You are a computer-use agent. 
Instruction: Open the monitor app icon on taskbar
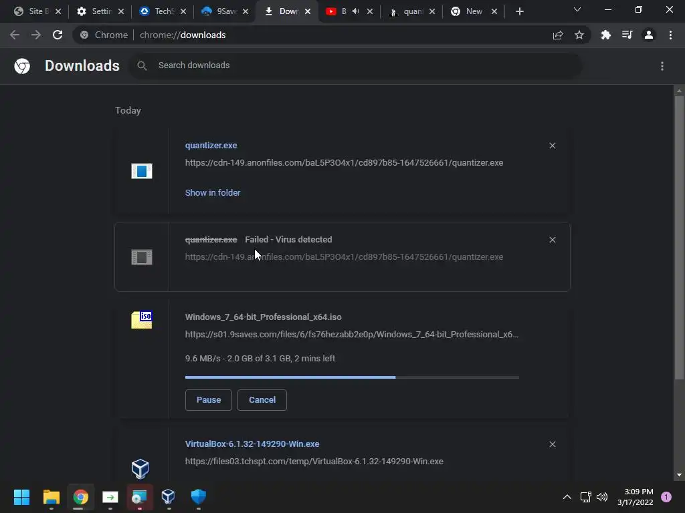(139, 497)
